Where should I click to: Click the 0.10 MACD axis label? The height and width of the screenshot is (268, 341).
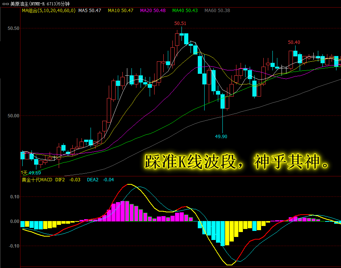pos(15,197)
